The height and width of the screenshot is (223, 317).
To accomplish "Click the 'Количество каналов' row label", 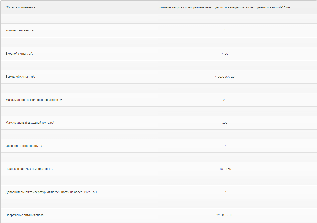I will point(20,30).
